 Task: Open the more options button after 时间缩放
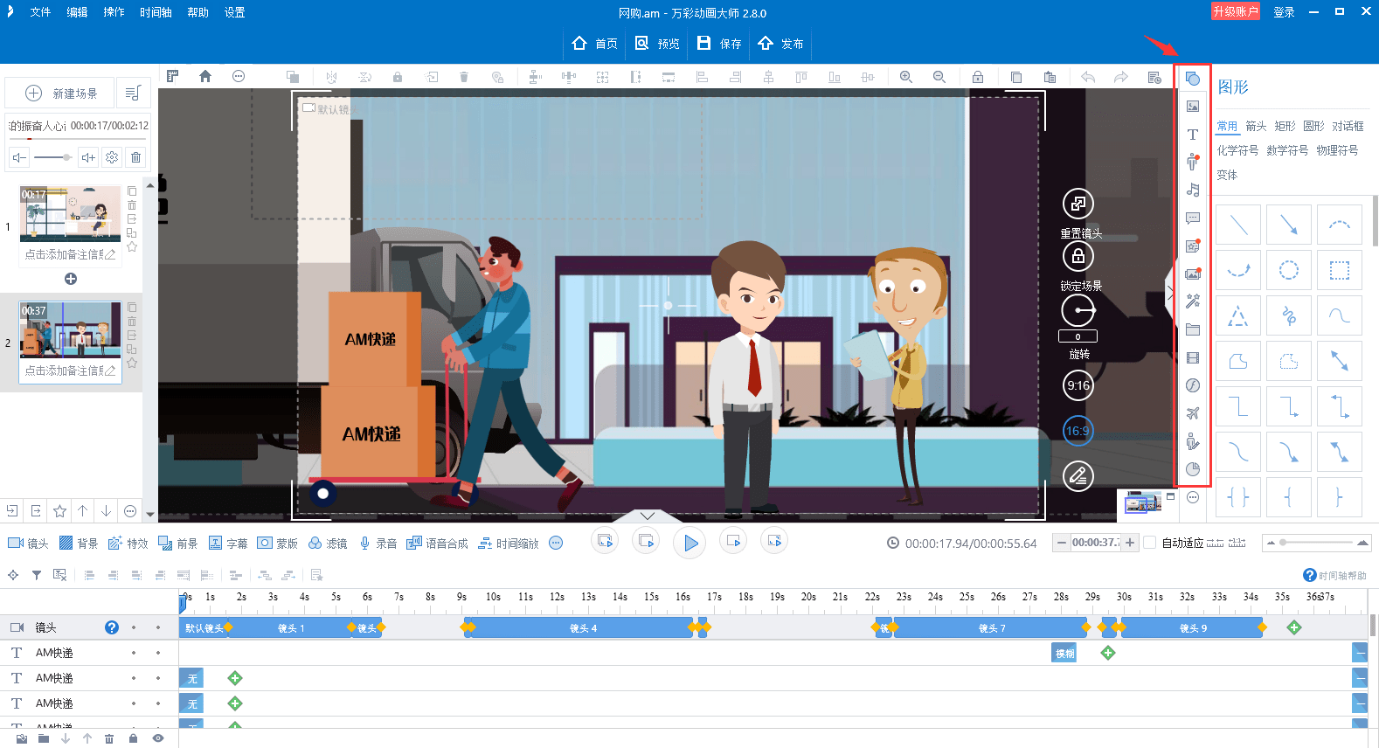(556, 543)
